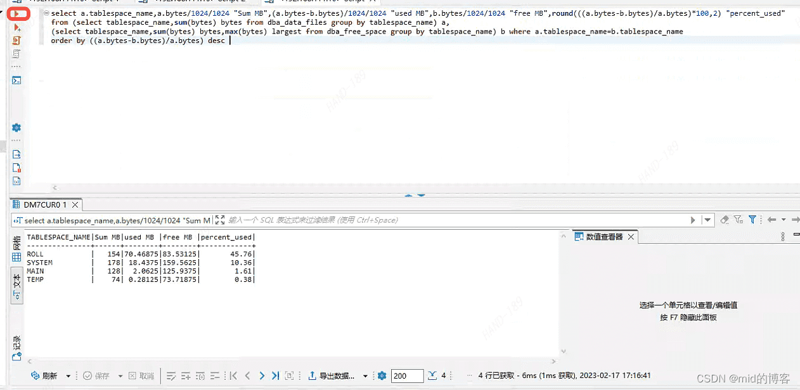Open SQL editor settings gear
800x390 pixels.
17,128
